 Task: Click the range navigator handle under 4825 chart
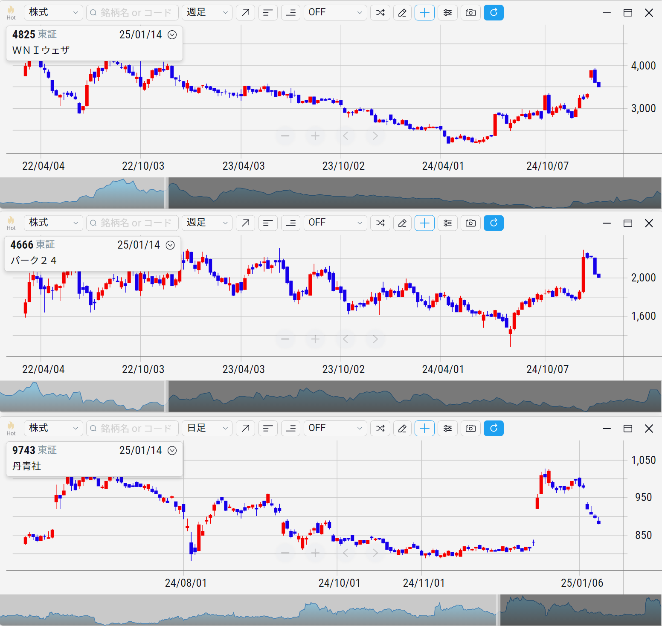click(166, 193)
